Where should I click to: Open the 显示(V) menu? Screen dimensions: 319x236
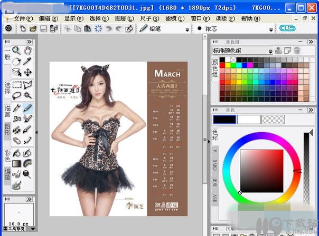coord(74,18)
